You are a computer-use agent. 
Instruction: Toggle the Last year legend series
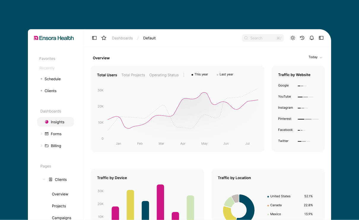[225, 75]
